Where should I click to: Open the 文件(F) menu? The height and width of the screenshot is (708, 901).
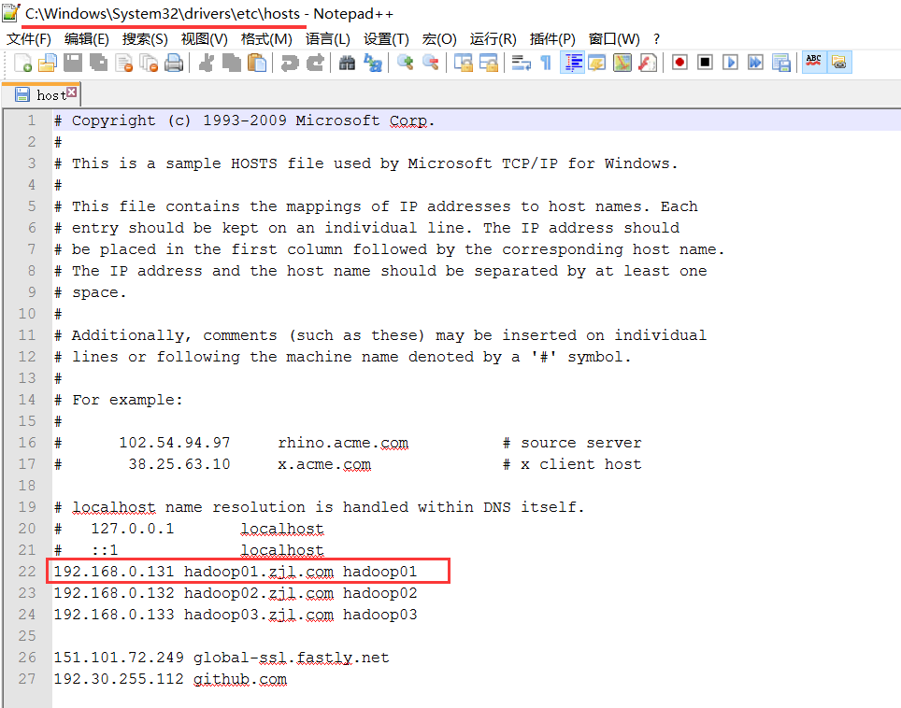point(29,39)
